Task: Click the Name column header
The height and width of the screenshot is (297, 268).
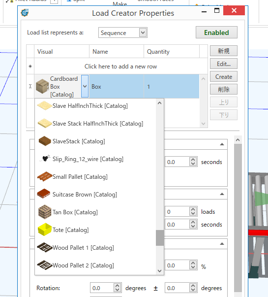Action: pyautogui.click(x=117, y=52)
